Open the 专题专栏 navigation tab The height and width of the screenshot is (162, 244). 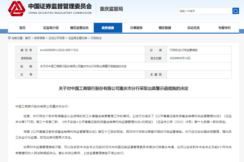click(224, 28)
